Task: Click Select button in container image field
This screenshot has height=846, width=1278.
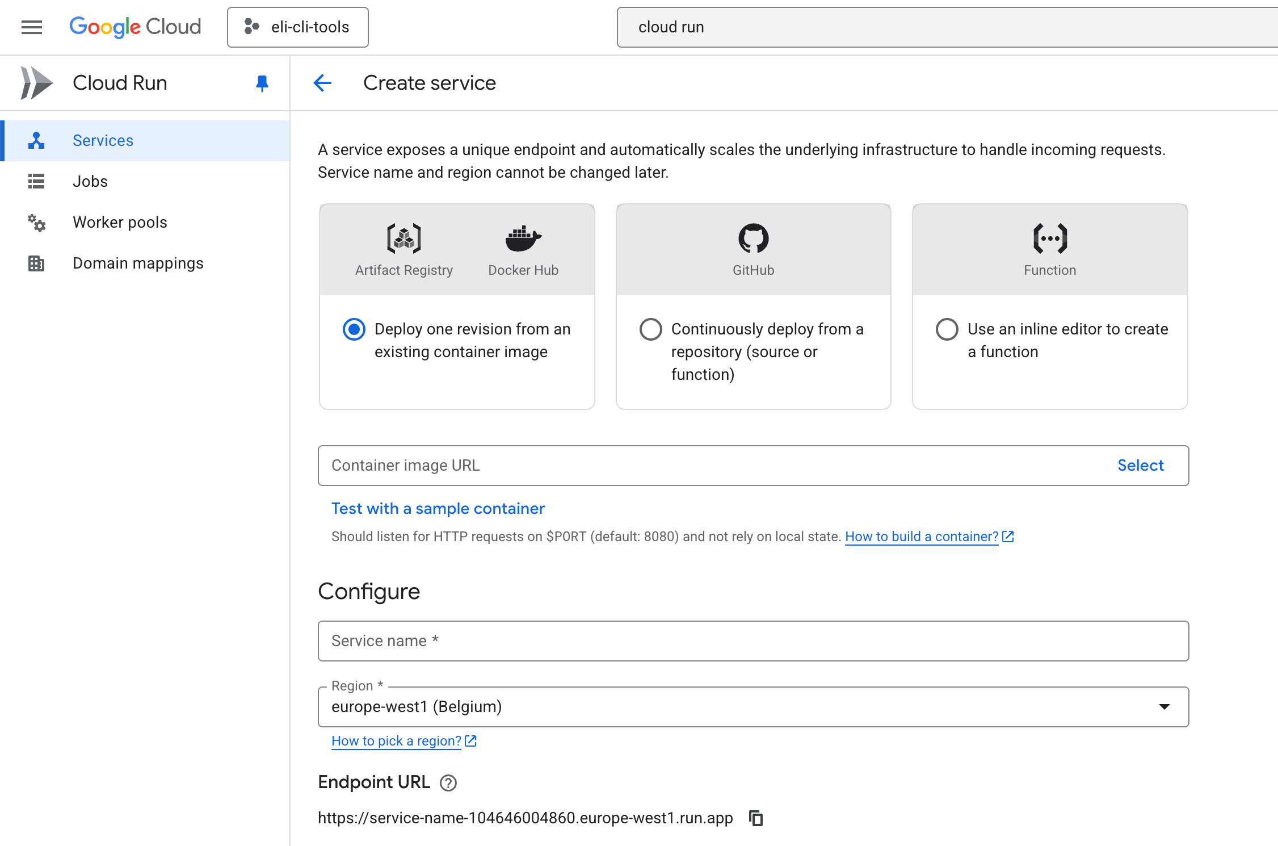Action: 1141,466
